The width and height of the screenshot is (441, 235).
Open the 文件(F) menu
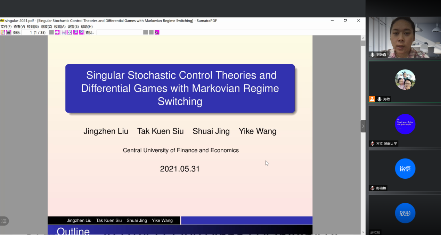(x=6, y=26)
